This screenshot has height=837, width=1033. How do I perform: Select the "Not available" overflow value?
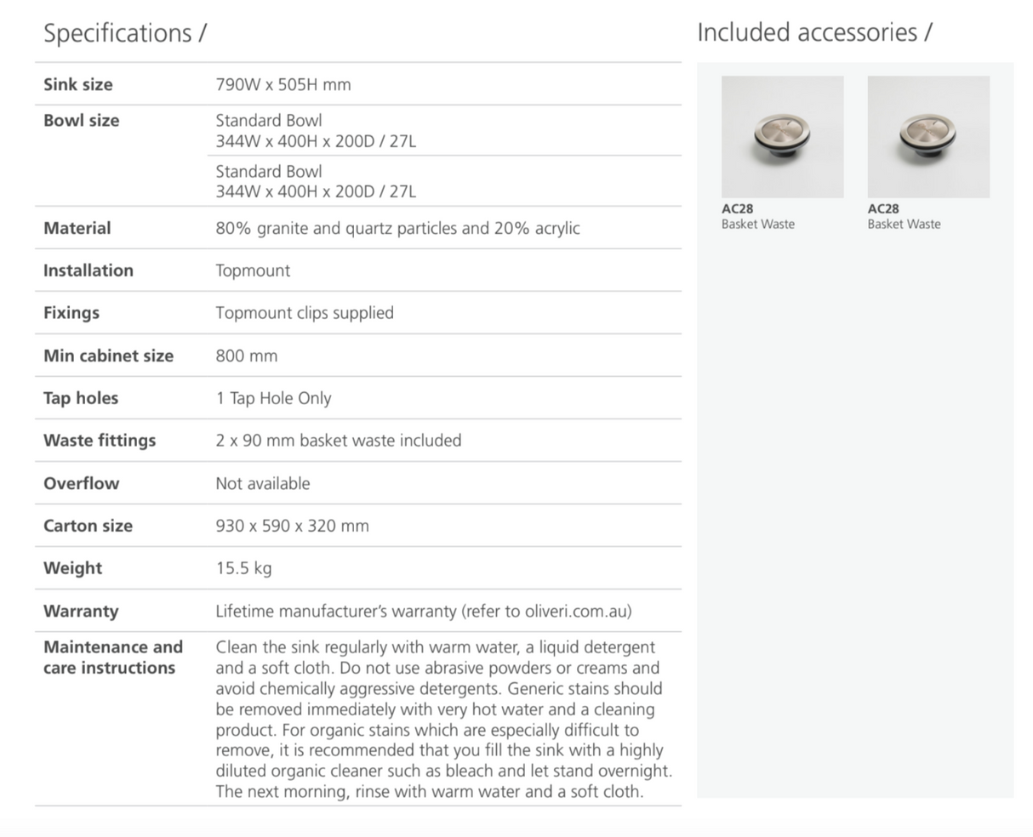click(x=263, y=483)
